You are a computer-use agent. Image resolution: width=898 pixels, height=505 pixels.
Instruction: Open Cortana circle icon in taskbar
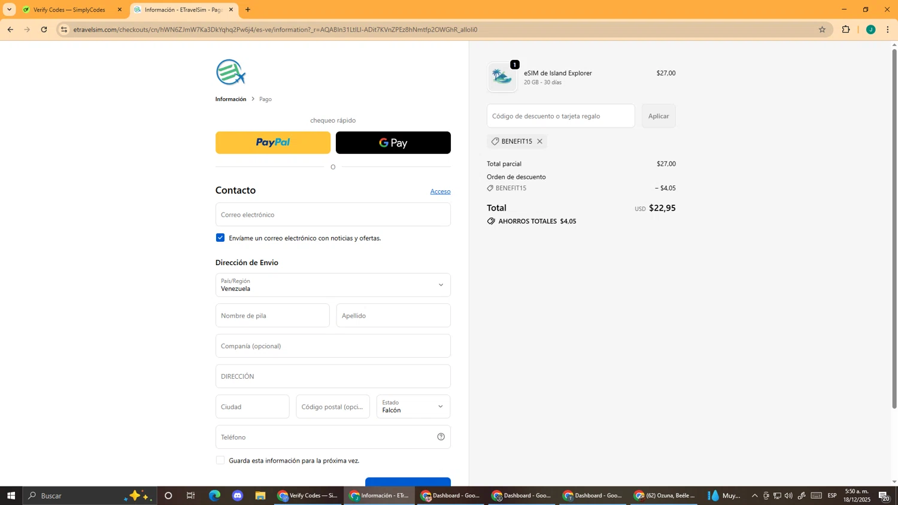point(168,495)
